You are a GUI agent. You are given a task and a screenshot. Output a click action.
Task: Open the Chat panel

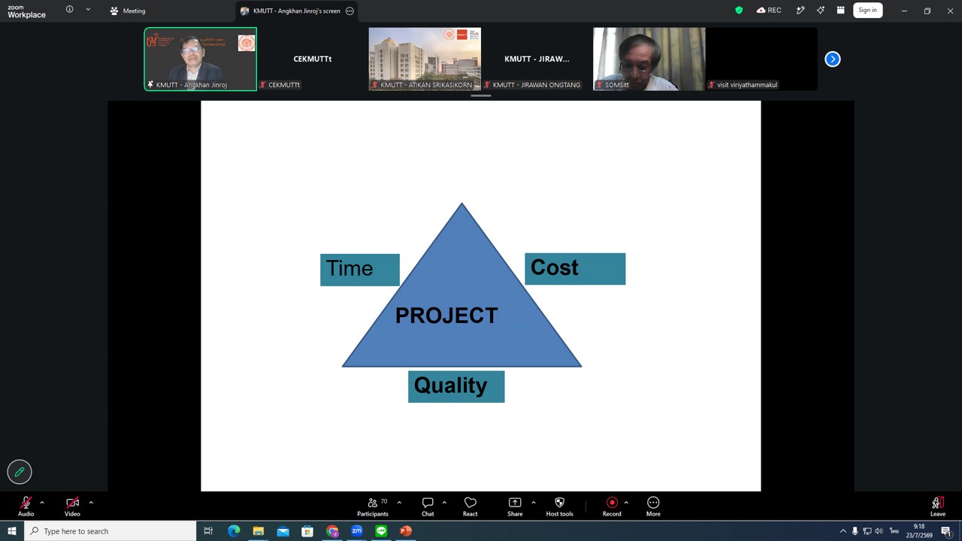coord(428,506)
